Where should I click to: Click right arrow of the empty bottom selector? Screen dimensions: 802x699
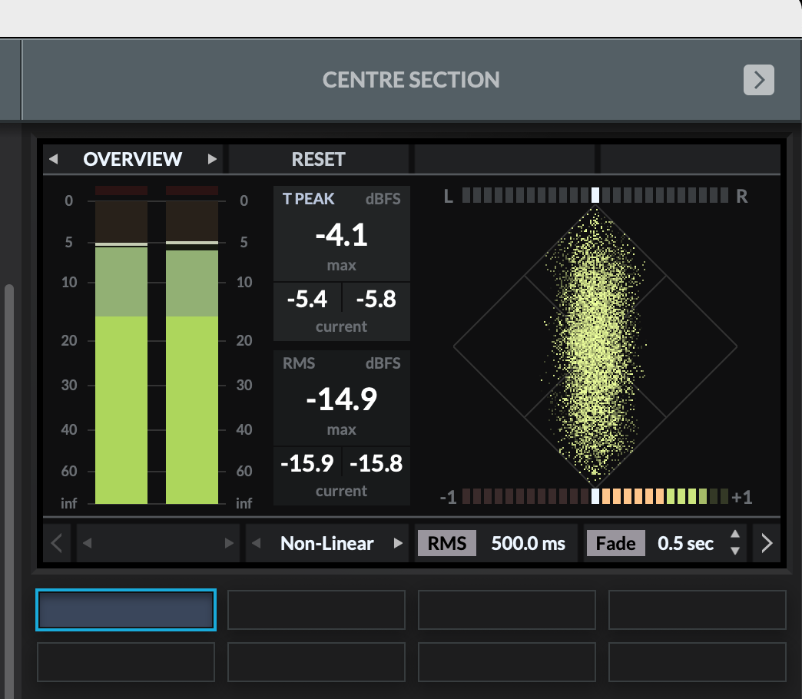229,543
